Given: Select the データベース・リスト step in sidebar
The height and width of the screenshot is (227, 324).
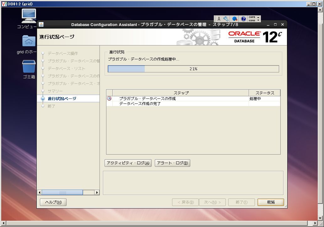Looking at the screenshot, I should [66, 69].
